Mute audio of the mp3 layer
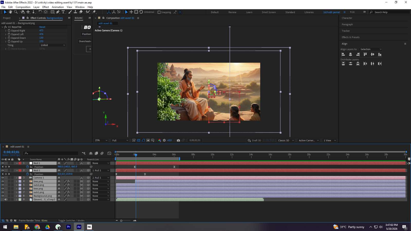Screen dimensions: 411x231 [6, 199]
